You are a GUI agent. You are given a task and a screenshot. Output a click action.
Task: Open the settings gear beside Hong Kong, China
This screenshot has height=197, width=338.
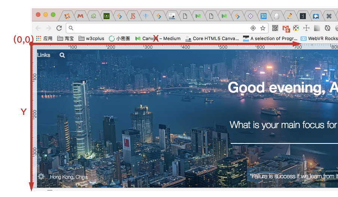pyautogui.click(x=41, y=176)
